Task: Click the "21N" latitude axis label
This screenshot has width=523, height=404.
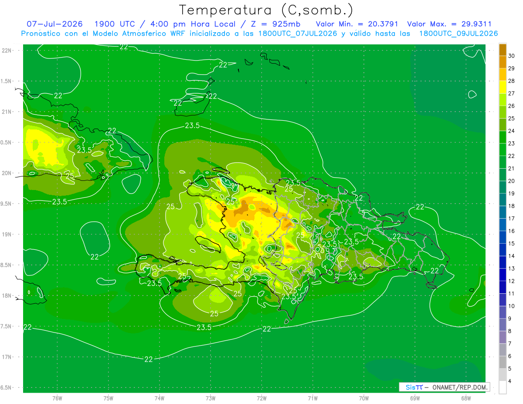Action: (6, 112)
